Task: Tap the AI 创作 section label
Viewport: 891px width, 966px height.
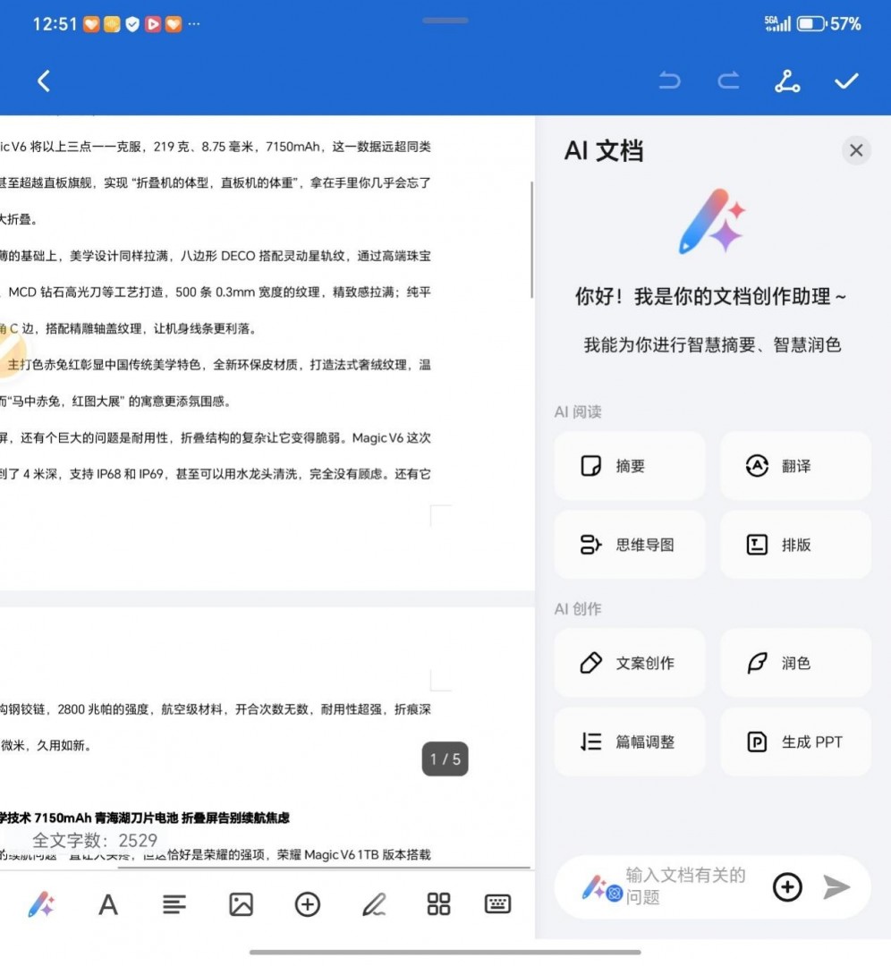Action: [577, 609]
